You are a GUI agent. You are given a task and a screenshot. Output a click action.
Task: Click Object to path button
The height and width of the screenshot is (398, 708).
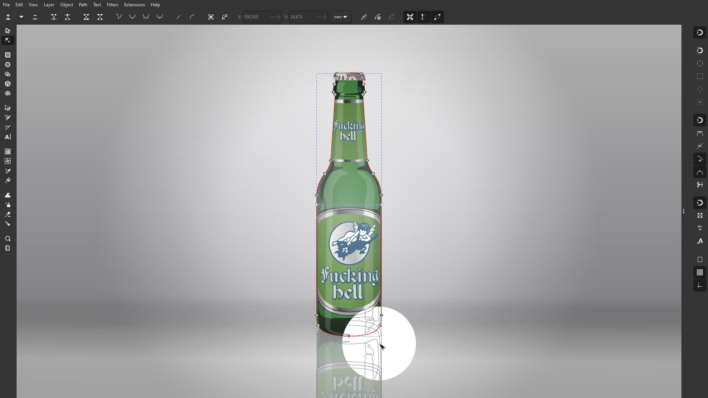(211, 17)
